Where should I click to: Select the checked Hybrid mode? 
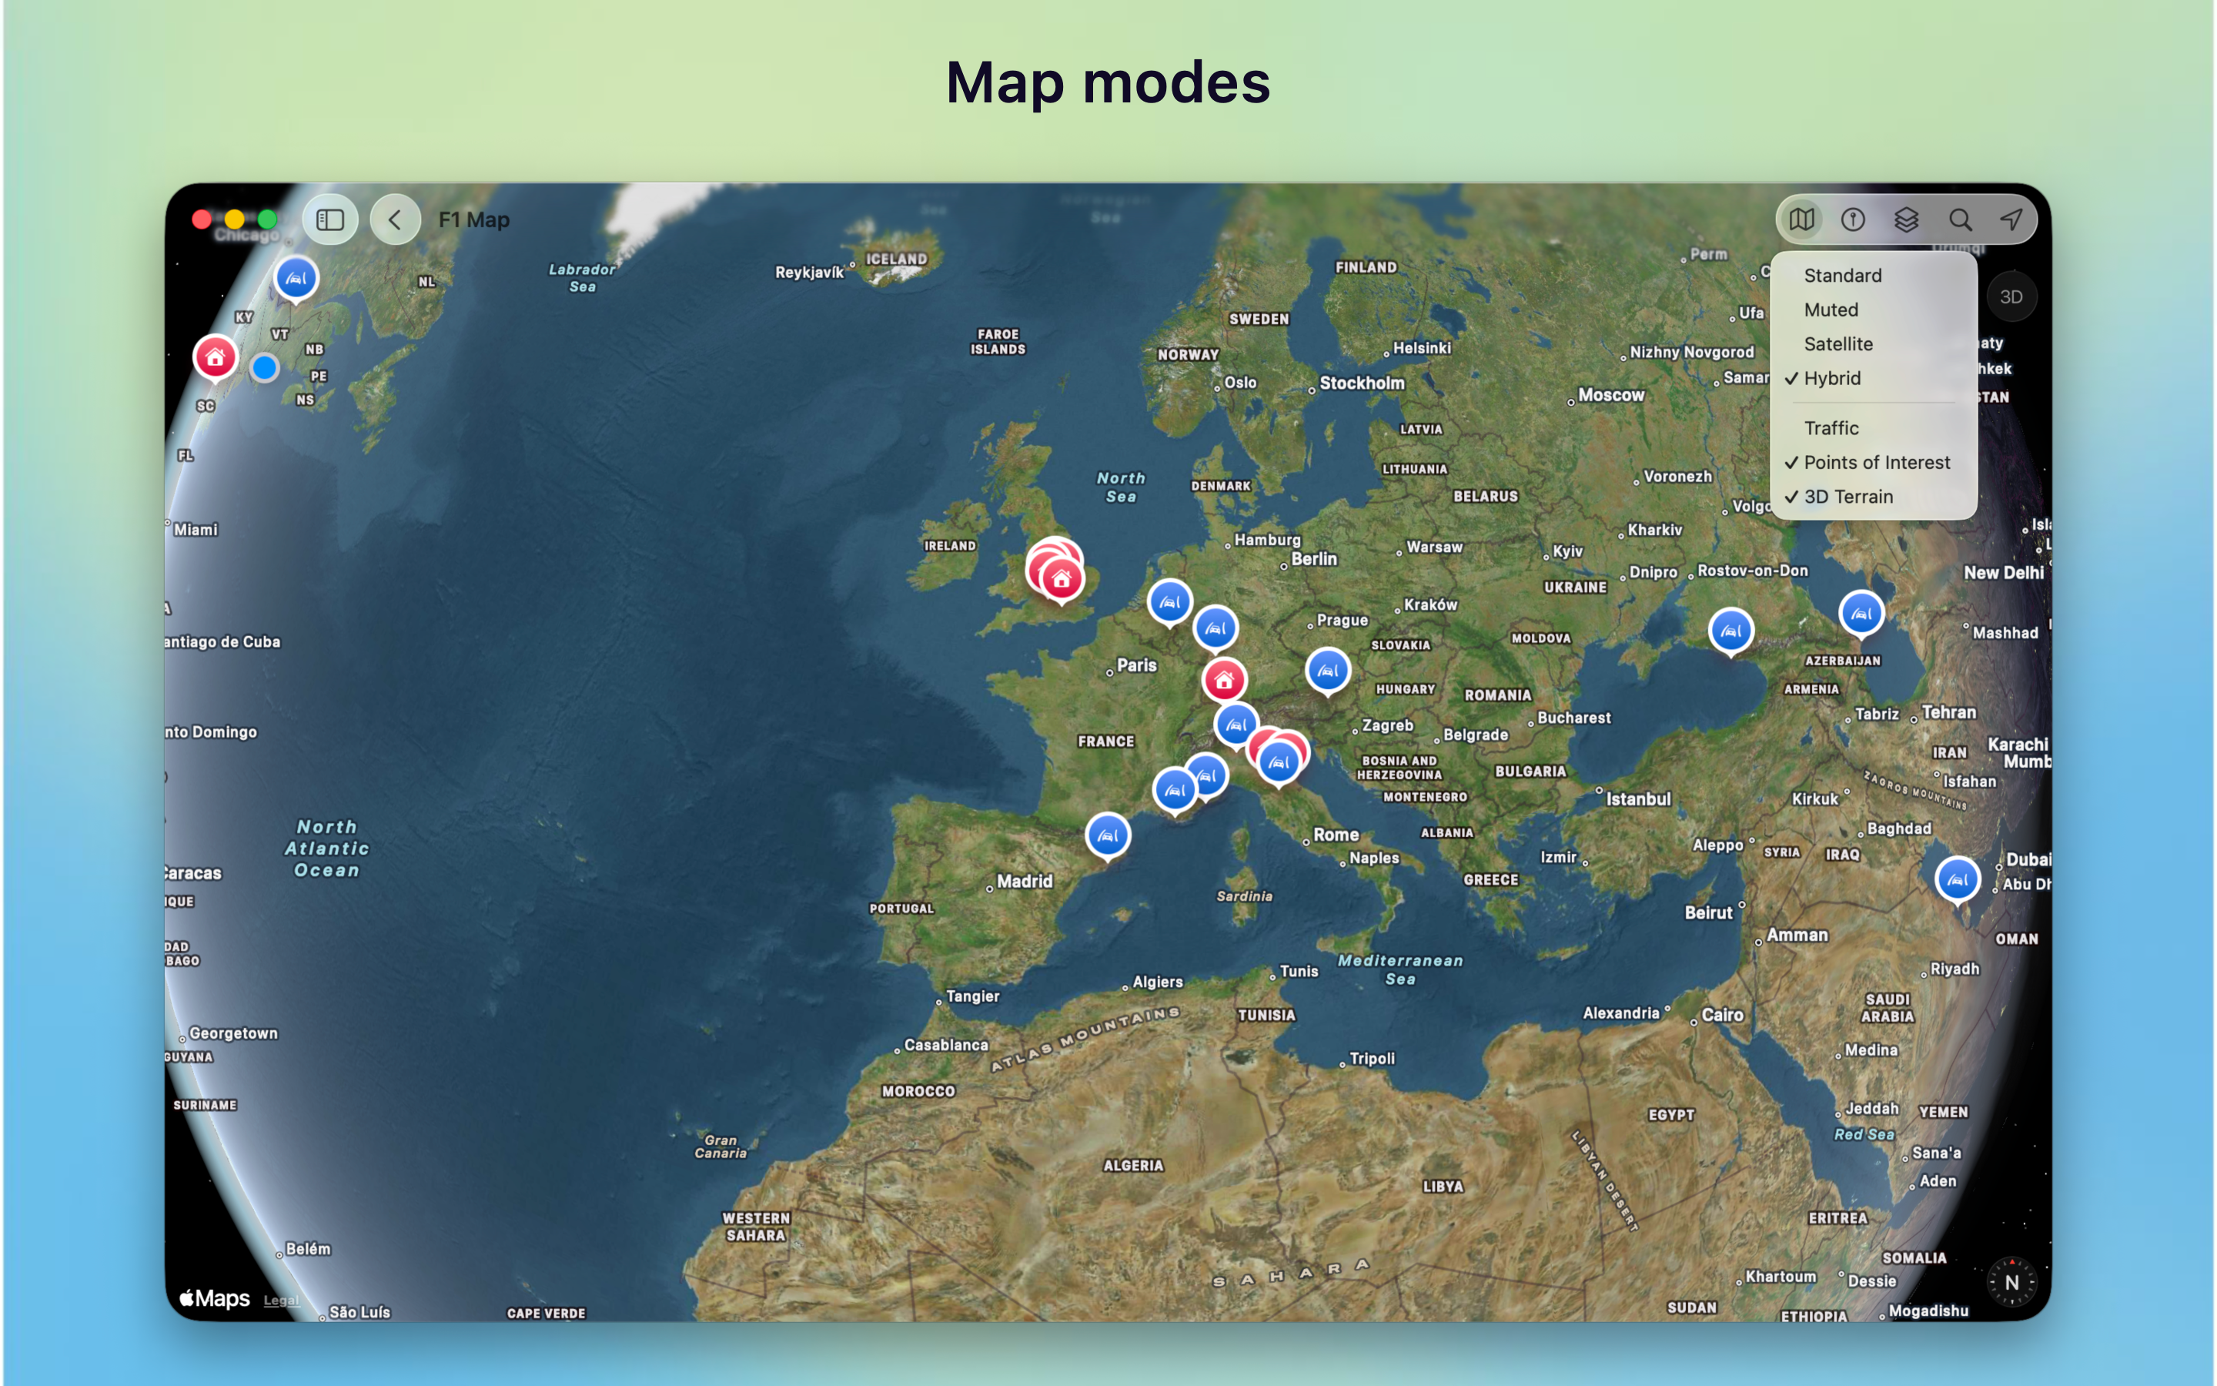[x=1873, y=379]
